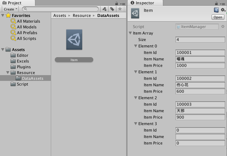Open the Editor folder
This screenshot has width=227, height=156.
19,55
